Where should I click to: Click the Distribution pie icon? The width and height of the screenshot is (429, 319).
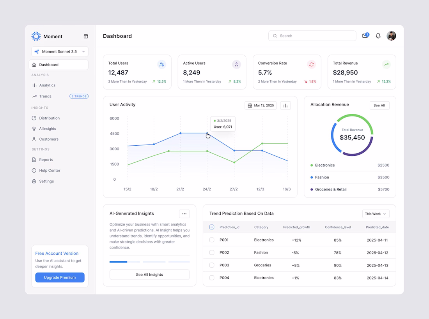[x=34, y=118]
